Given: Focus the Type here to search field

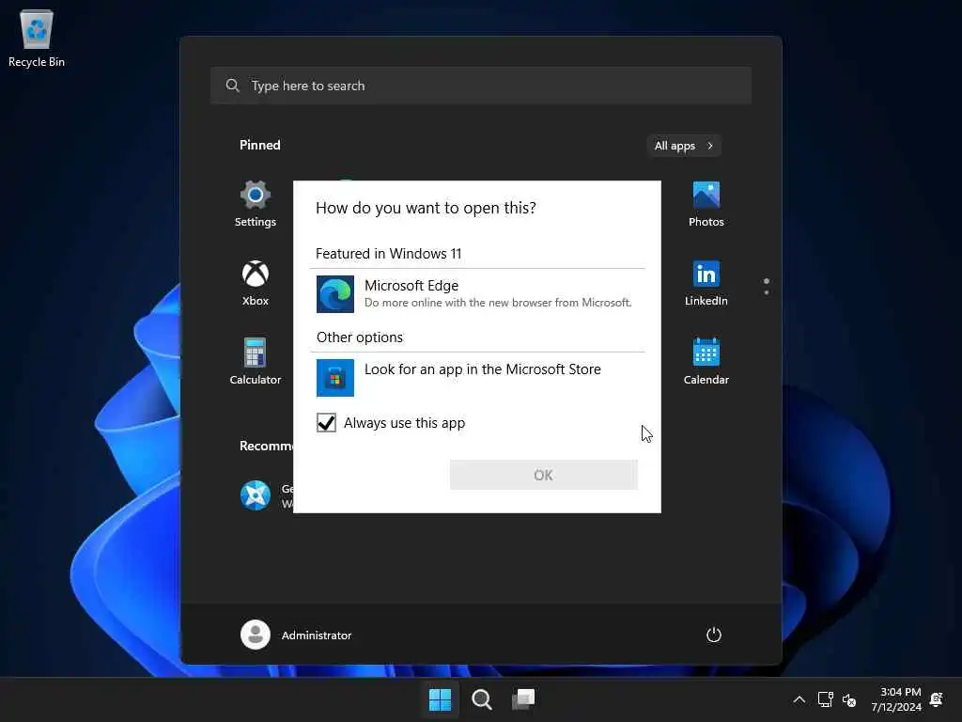Looking at the screenshot, I should click(480, 86).
